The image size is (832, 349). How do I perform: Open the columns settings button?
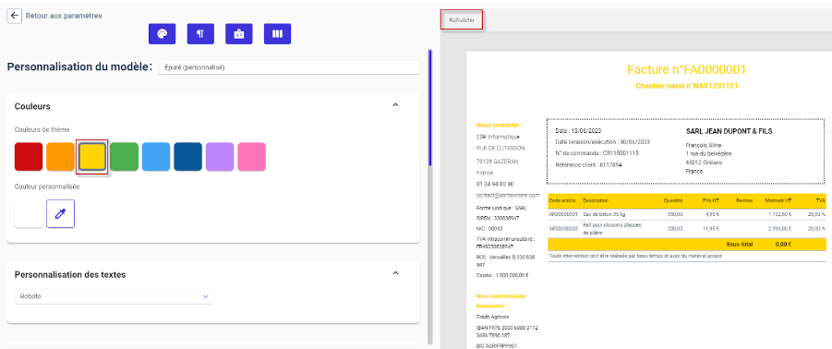[278, 33]
